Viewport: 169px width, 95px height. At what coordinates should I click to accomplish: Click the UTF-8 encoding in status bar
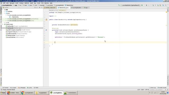(x=147, y=90)
